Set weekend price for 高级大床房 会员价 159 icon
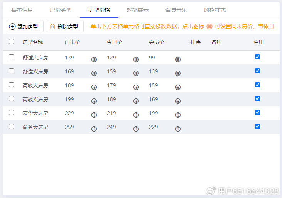 [178, 87]
